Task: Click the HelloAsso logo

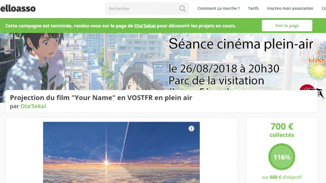Action: pyautogui.click(x=18, y=8)
